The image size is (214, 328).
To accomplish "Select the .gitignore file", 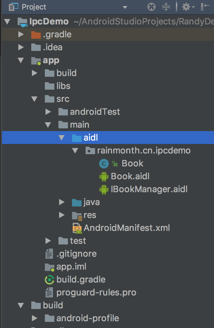I will 76,254.
